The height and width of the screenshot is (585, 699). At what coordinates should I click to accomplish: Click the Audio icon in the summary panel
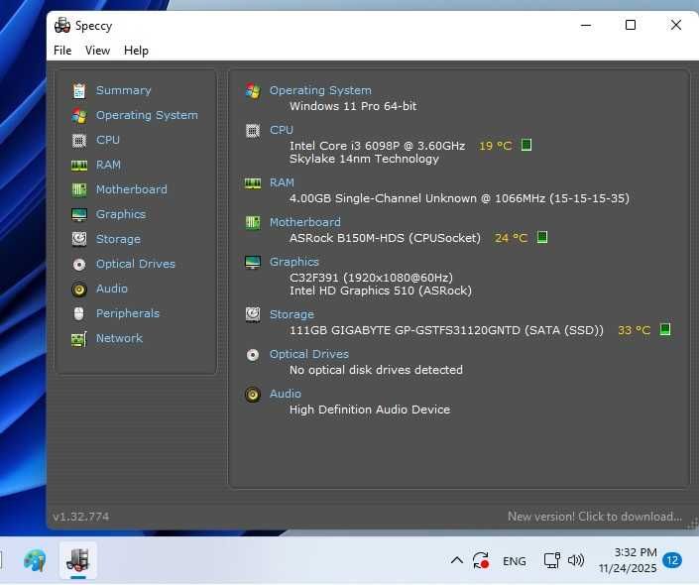click(253, 395)
